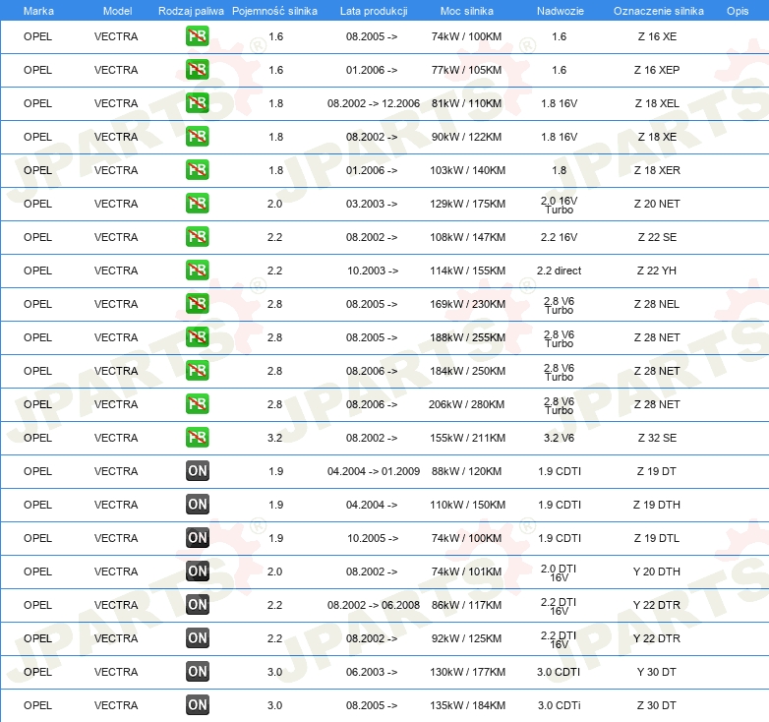Click production dates 04.2004 -> 01.2009

click(374, 471)
